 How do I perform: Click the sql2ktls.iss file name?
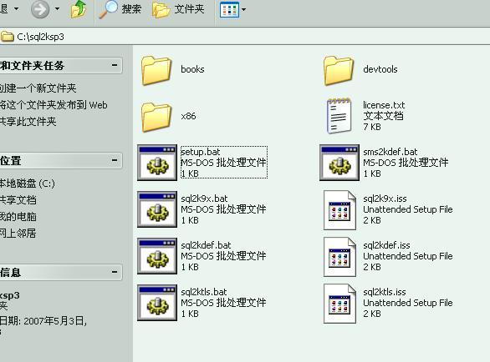[x=385, y=292]
